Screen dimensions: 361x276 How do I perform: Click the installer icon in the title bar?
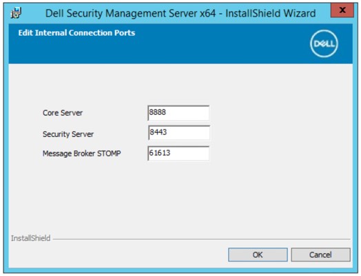[x=16, y=12]
